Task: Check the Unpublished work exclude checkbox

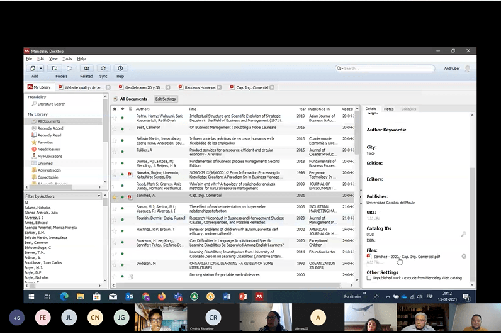Action: 369,277
